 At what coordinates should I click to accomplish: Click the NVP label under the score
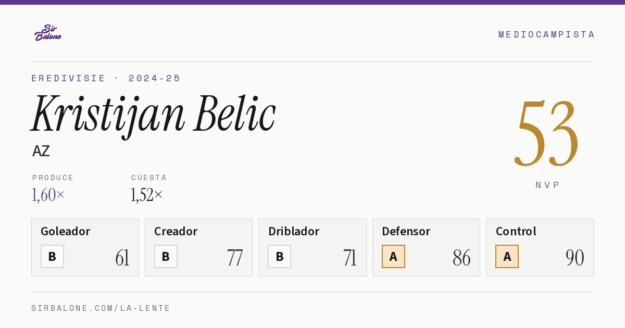(547, 185)
